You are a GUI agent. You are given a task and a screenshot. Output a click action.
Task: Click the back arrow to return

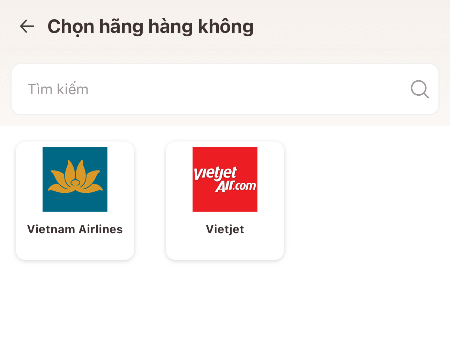[27, 26]
